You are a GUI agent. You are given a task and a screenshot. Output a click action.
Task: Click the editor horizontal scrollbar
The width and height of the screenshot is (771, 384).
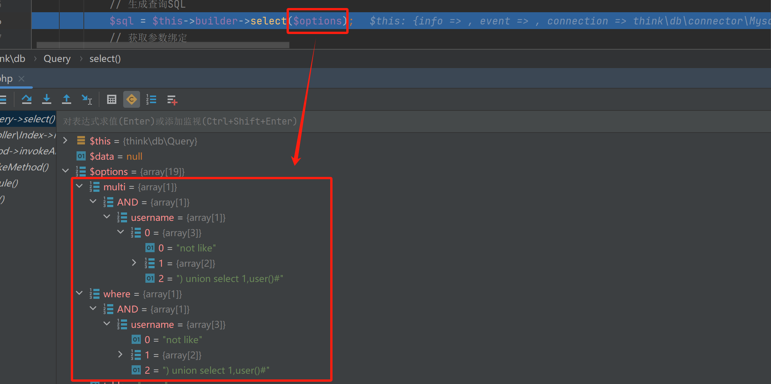coord(163,45)
